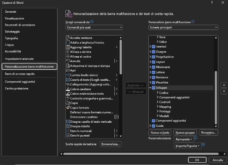228x165 pixels.
Task: Click the Cambia livello elenco icon
Action: (68, 75)
